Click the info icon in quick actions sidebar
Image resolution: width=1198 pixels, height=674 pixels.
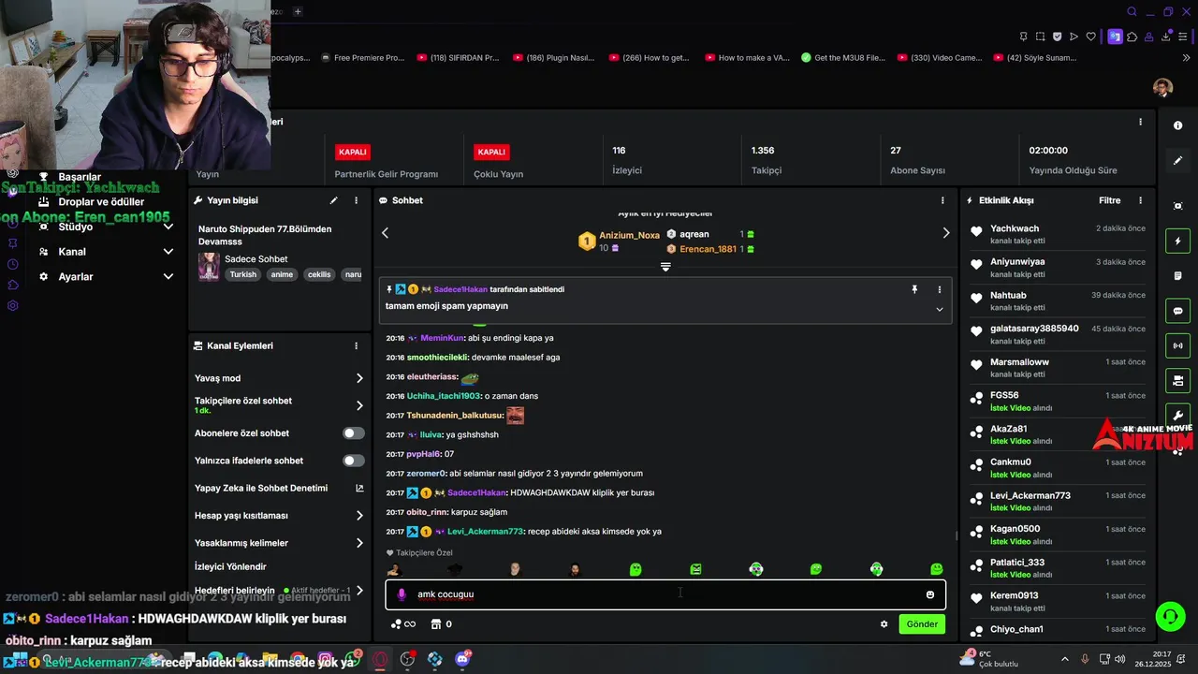1177,125
